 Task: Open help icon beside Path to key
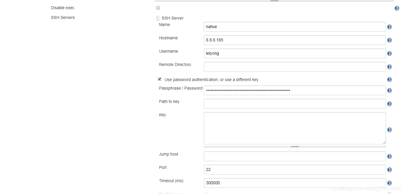click(390, 104)
